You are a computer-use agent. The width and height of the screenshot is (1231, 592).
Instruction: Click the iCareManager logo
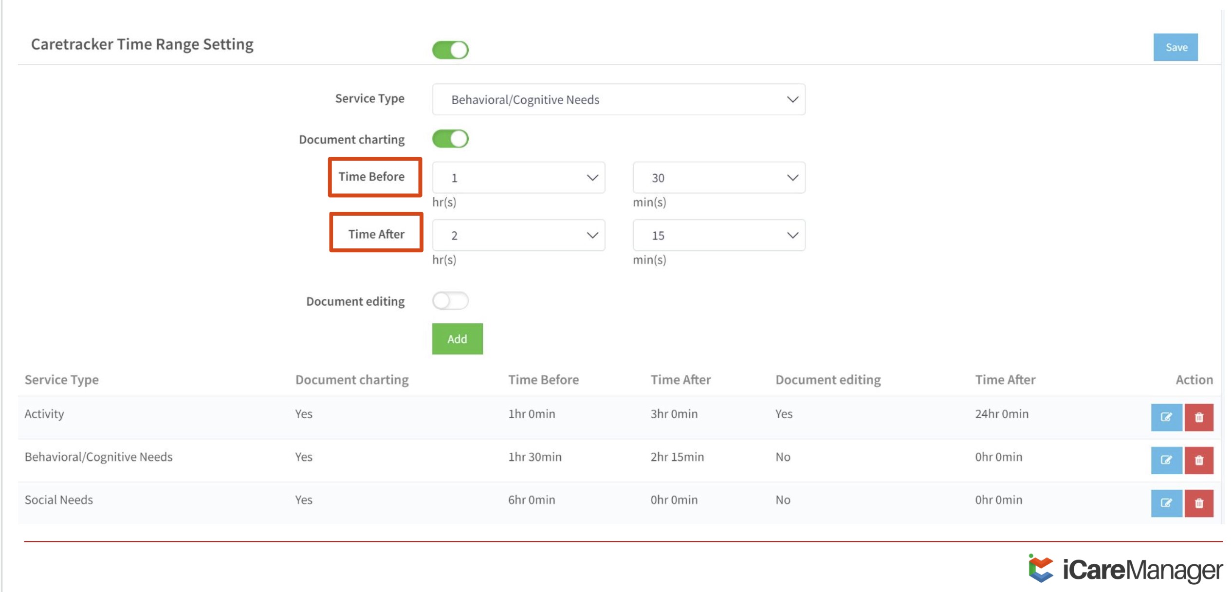coord(1125,569)
